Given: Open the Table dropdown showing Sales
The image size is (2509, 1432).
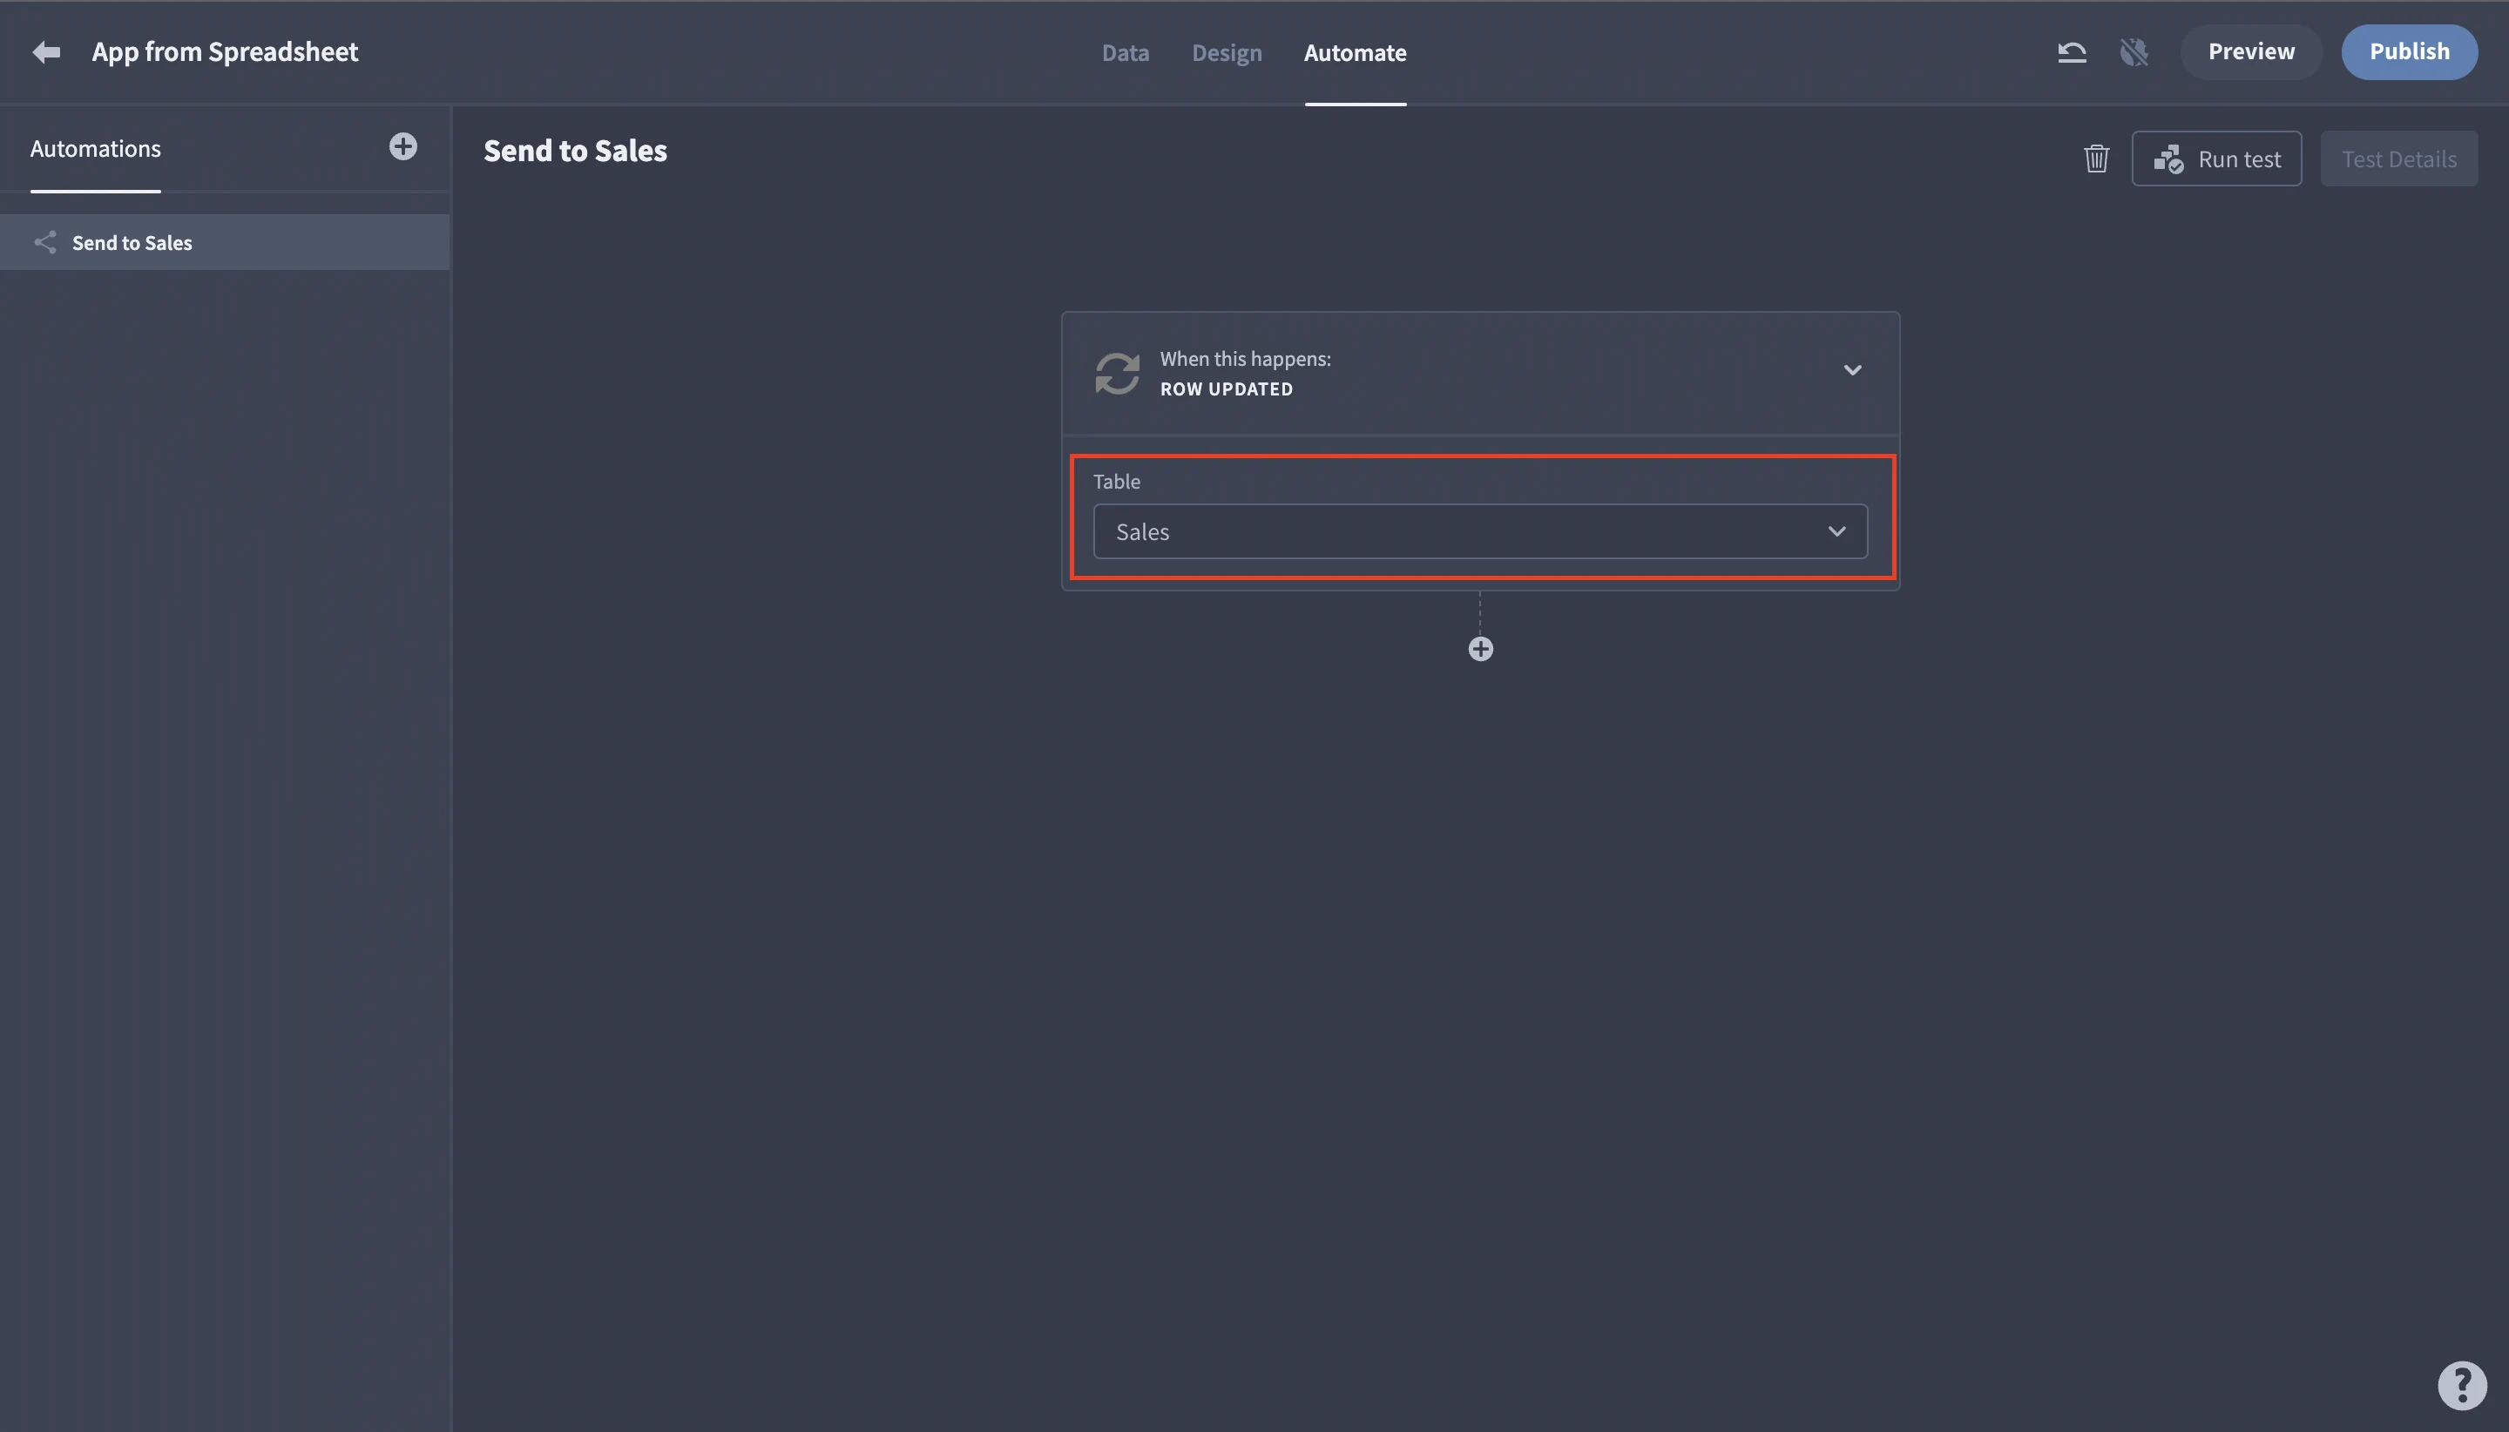Looking at the screenshot, I should pyautogui.click(x=1480, y=532).
